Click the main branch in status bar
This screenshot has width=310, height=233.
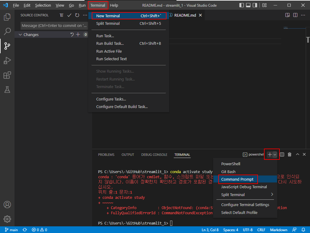(x=11, y=230)
